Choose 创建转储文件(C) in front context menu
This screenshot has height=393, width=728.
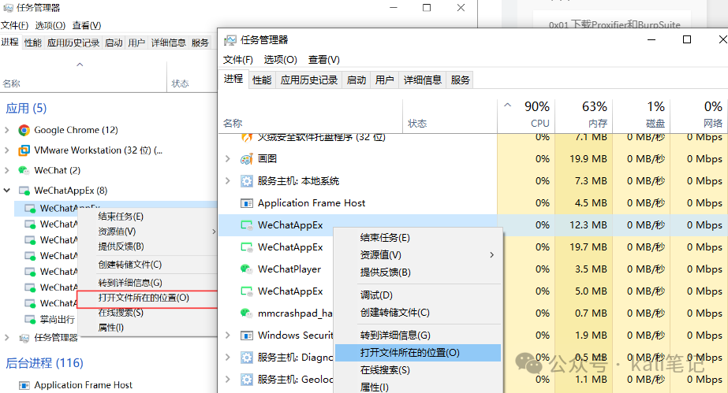[x=418, y=313]
